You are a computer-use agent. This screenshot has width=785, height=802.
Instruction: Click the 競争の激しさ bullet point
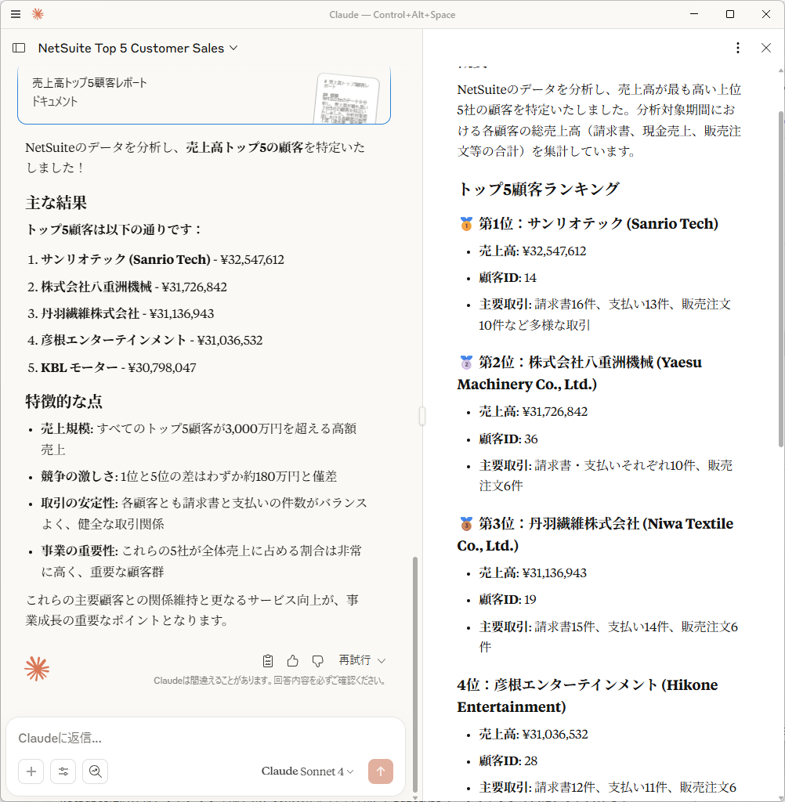coord(189,476)
